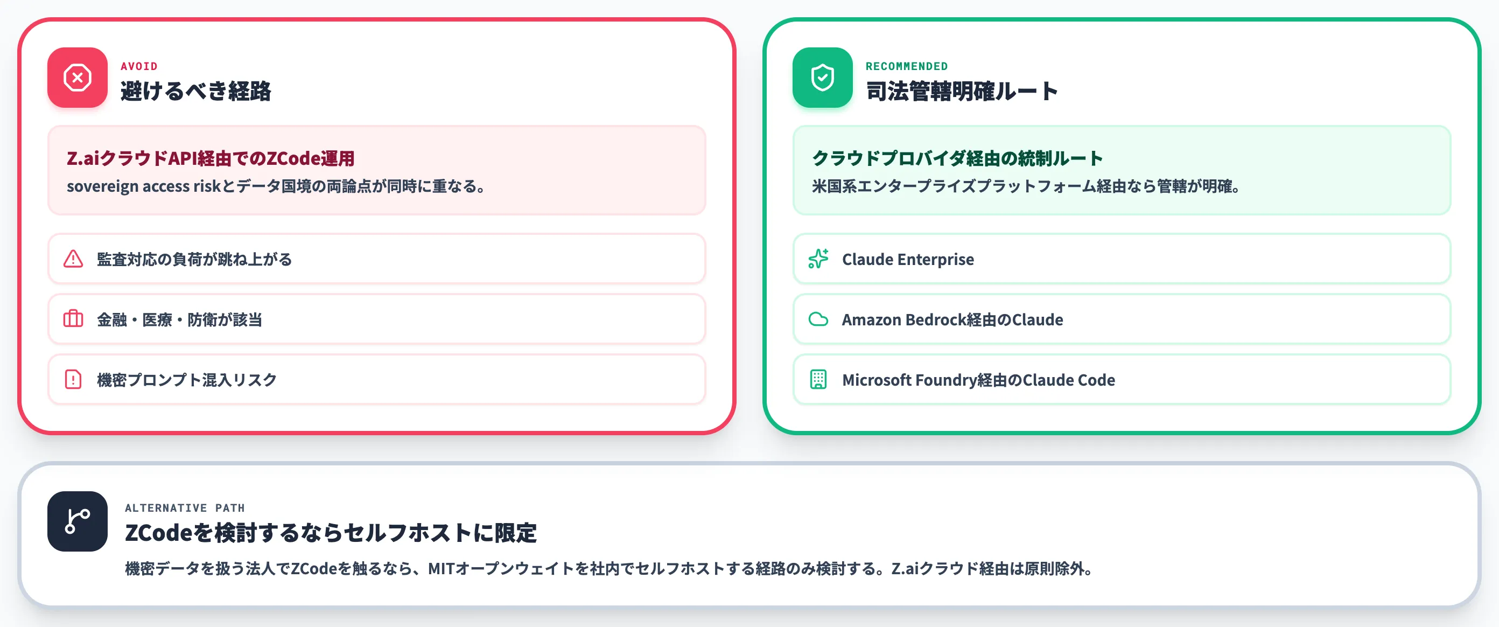Click the briefcase icon beside 金融・医療・防衛が該当
The image size is (1499, 627).
pos(73,319)
